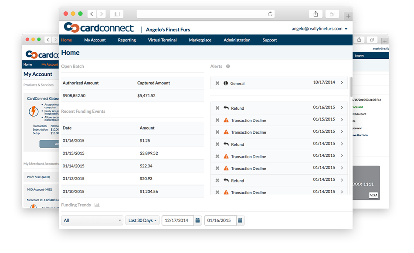Dismiss the General alert dated 10/17/2014
414x253 pixels.
pyautogui.click(x=217, y=83)
